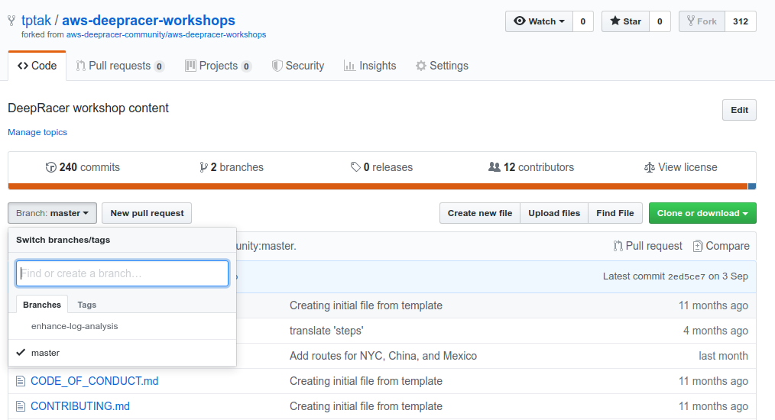
Task: Choose the enhance-log-analysis branch
Action: point(122,326)
